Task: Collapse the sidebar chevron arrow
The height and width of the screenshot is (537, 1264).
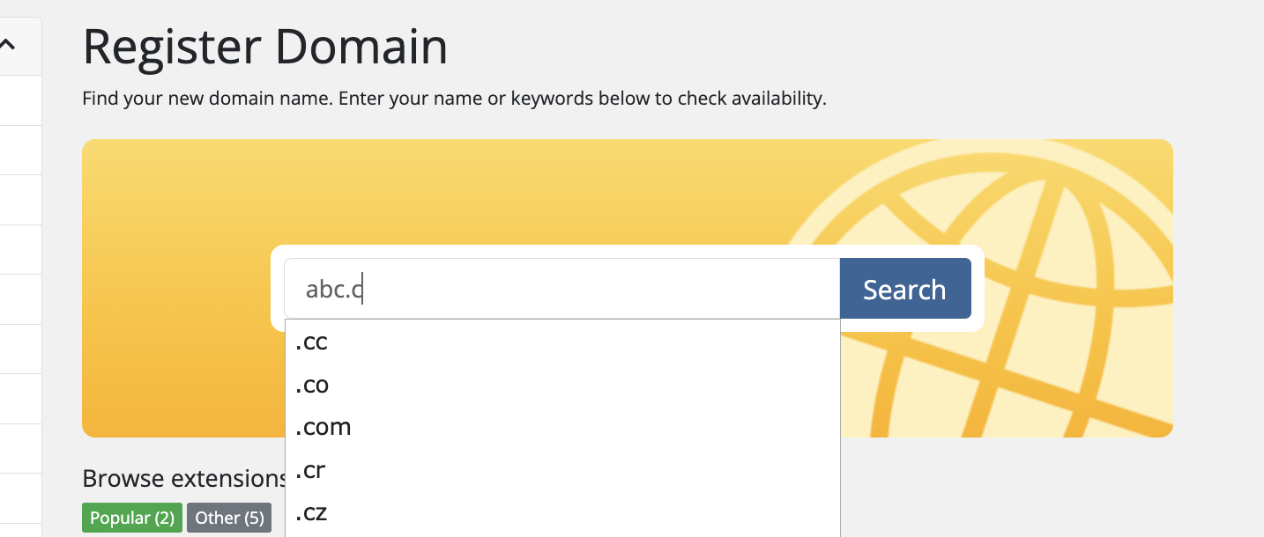Action: 9,44
